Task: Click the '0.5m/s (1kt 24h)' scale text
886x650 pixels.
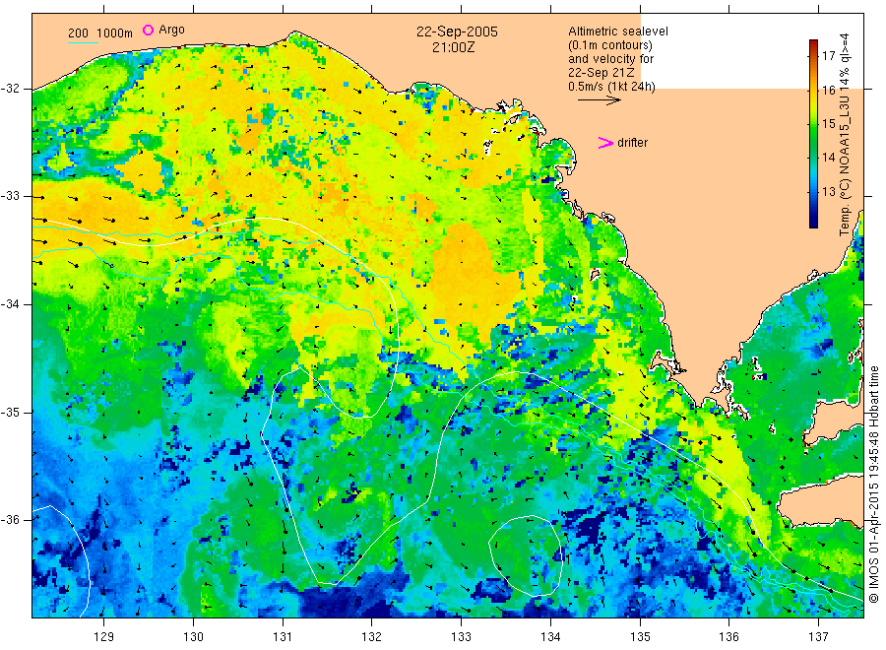Action: (x=611, y=87)
